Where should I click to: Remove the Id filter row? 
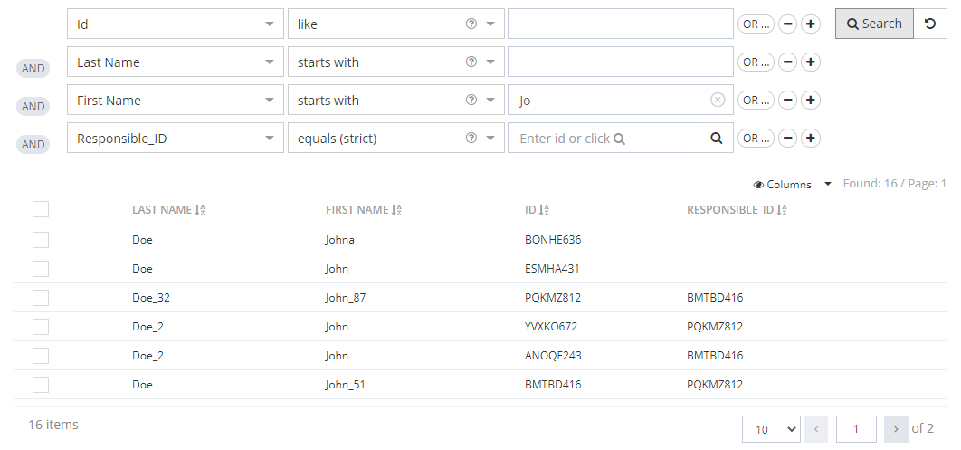click(x=788, y=24)
